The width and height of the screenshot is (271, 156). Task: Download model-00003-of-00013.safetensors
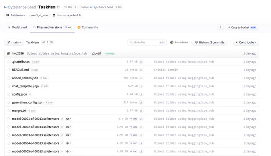(x=141, y=135)
